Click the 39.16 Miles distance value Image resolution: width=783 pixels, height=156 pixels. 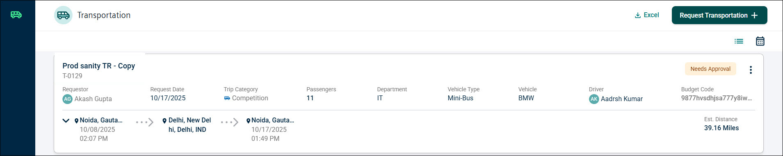(721, 128)
